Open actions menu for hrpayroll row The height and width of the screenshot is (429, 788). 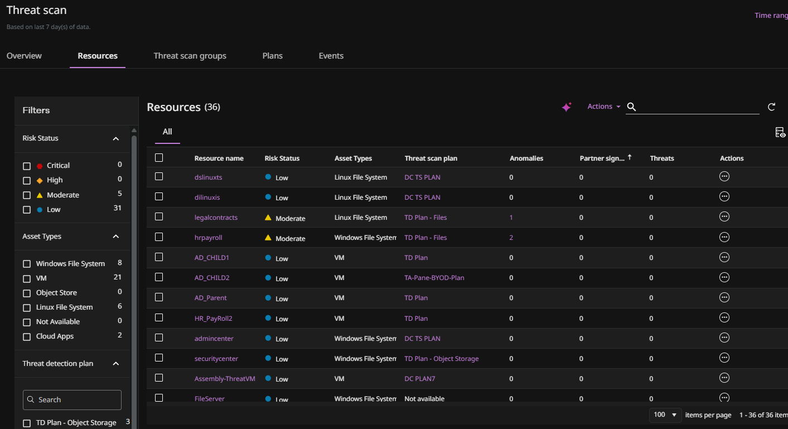(724, 237)
